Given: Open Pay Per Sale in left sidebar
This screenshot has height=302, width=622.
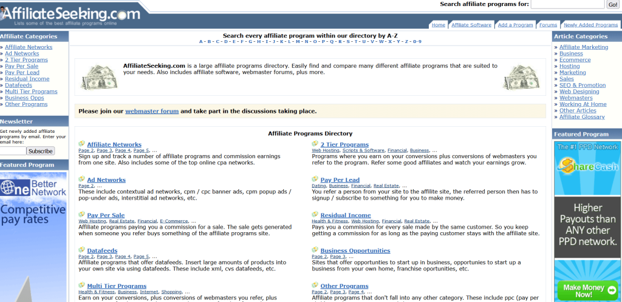Looking at the screenshot, I should (21, 66).
